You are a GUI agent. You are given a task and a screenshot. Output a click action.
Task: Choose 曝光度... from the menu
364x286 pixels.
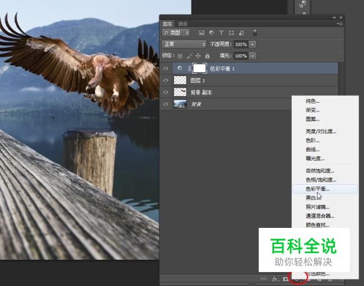click(x=315, y=159)
